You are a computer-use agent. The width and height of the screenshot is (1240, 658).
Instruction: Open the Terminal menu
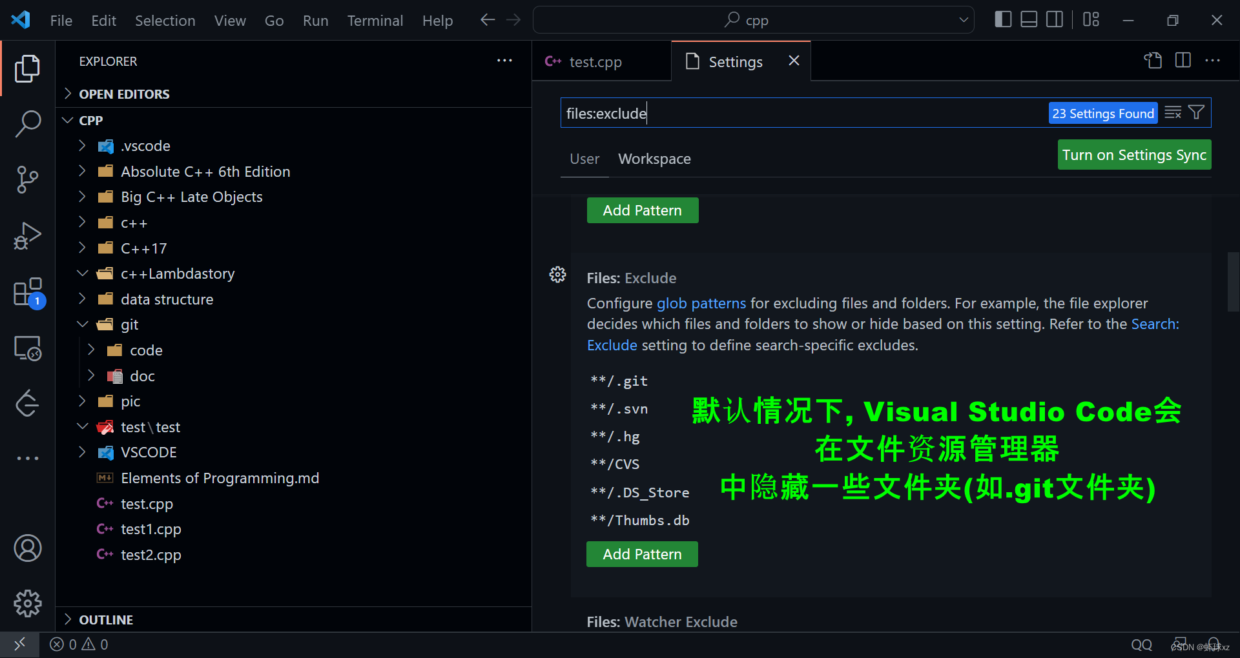[375, 21]
